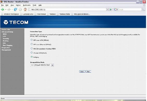Reload the page with the refresh icon
The width and height of the screenshot is (147, 101).
tap(15, 9)
